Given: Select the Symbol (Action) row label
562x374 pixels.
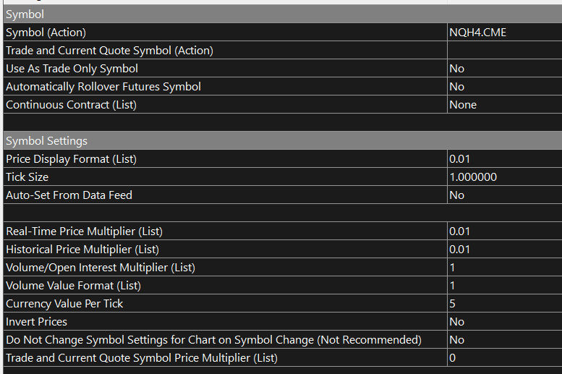Looking at the screenshot, I should click(x=46, y=33).
